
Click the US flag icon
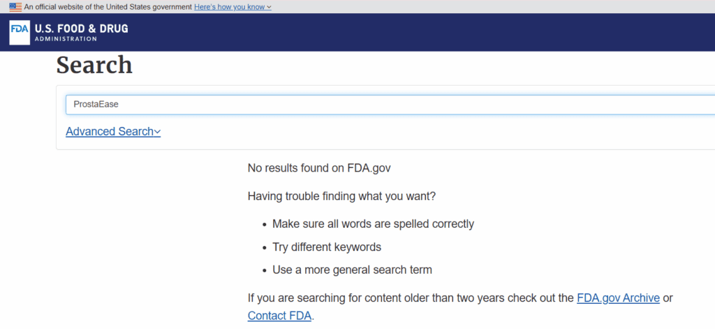coord(15,7)
